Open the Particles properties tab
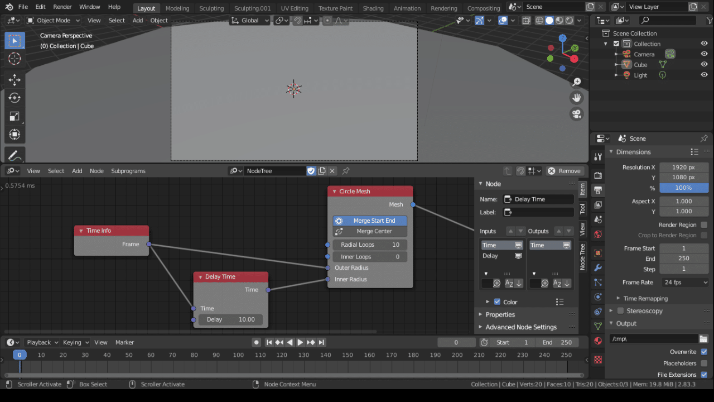 tap(598, 283)
